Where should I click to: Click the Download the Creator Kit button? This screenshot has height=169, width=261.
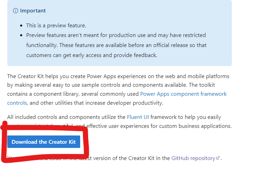pyautogui.click(x=44, y=142)
